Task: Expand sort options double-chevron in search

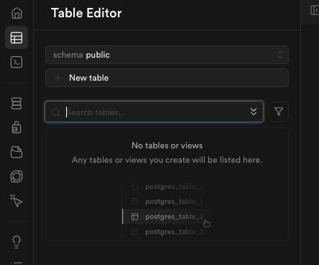Action: [254, 112]
